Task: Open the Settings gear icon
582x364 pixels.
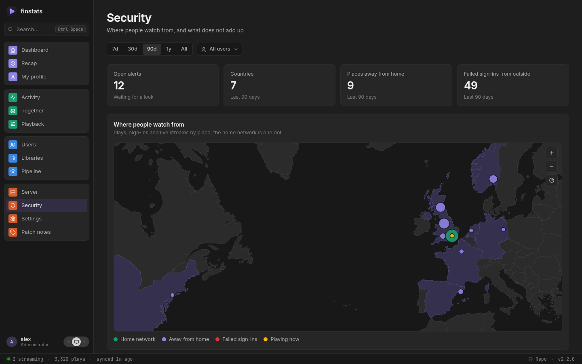Action: coord(13,219)
